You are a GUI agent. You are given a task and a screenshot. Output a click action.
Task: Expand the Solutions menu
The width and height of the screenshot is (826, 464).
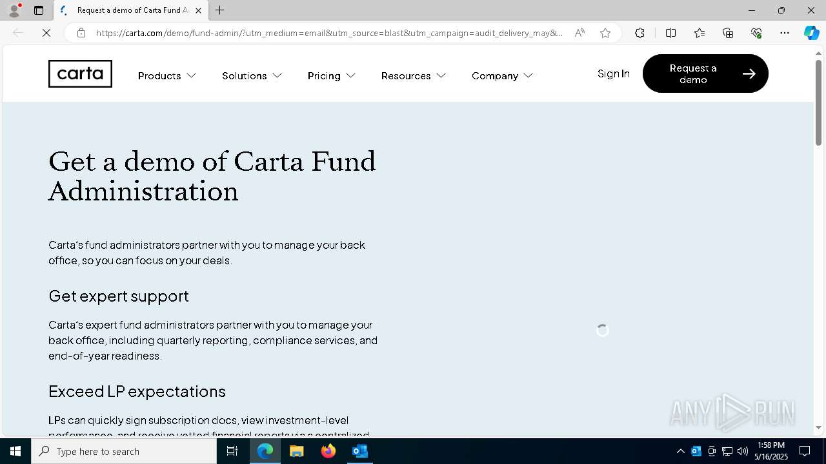click(x=252, y=75)
